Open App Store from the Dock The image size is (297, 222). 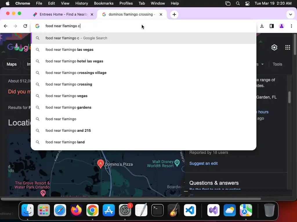109,210
